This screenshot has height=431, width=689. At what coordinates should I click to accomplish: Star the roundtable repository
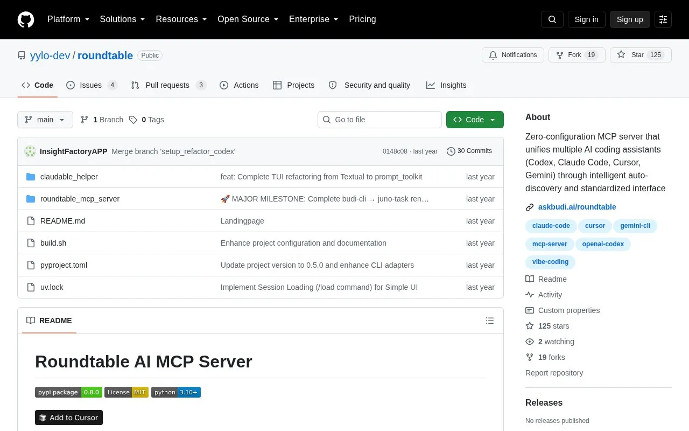pyautogui.click(x=641, y=55)
